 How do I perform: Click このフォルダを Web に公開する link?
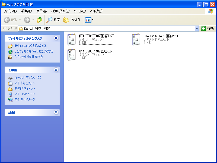[34, 51]
